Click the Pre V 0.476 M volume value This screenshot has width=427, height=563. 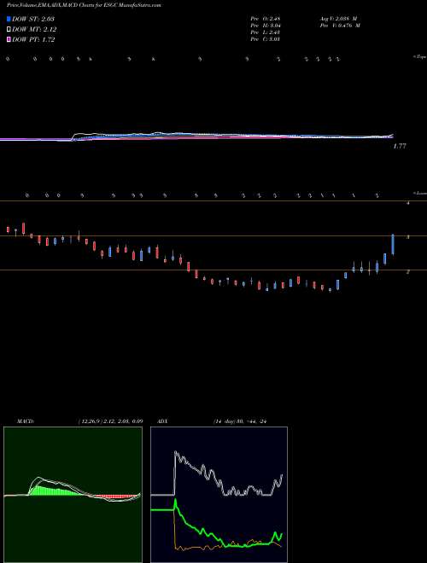tap(340, 26)
